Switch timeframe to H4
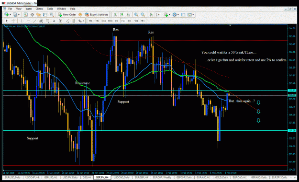This screenshot has width=299, height=182. click(x=123, y=21)
